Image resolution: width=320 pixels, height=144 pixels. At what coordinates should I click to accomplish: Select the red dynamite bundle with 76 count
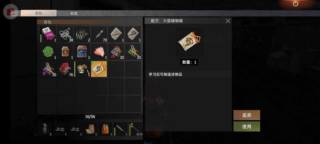click(65, 69)
